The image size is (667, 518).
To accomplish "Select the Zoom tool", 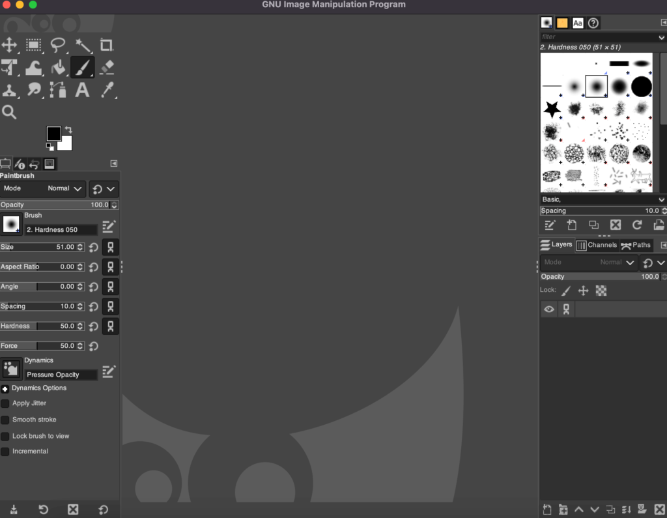I will point(9,111).
